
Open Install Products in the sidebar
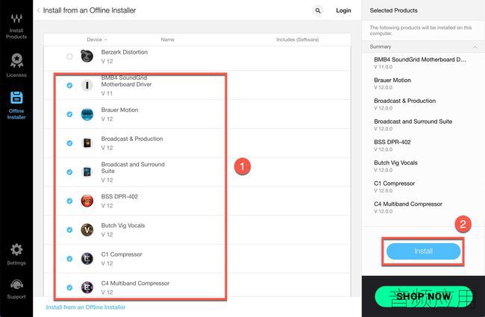(x=16, y=27)
